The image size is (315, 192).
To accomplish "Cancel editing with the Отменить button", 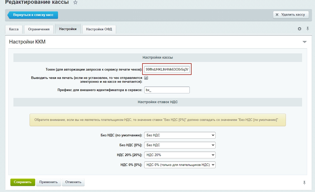I will click(73, 182).
